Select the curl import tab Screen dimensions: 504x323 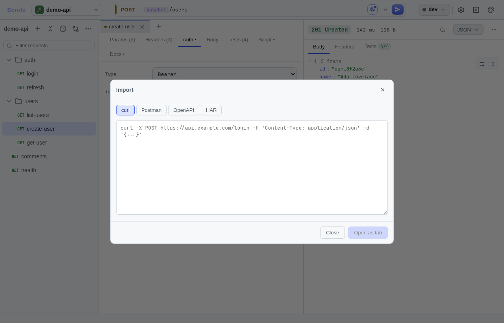tap(125, 110)
